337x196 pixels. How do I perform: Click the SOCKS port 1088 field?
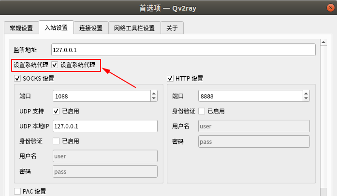coord(101,96)
